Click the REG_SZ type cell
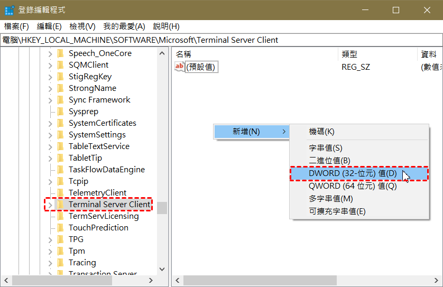The height and width of the screenshot is (287, 443). tap(356, 67)
